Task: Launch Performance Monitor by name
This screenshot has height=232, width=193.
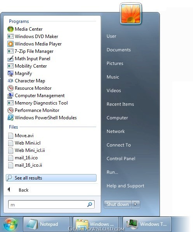Action: (37, 110)
